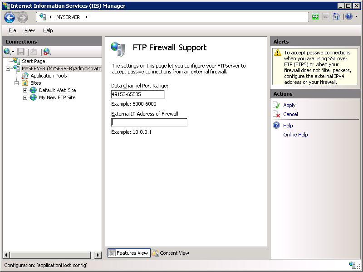Screen dimensions: 363x272
Task: Click the Data Channel Port Range field
Action: point(138,94)
